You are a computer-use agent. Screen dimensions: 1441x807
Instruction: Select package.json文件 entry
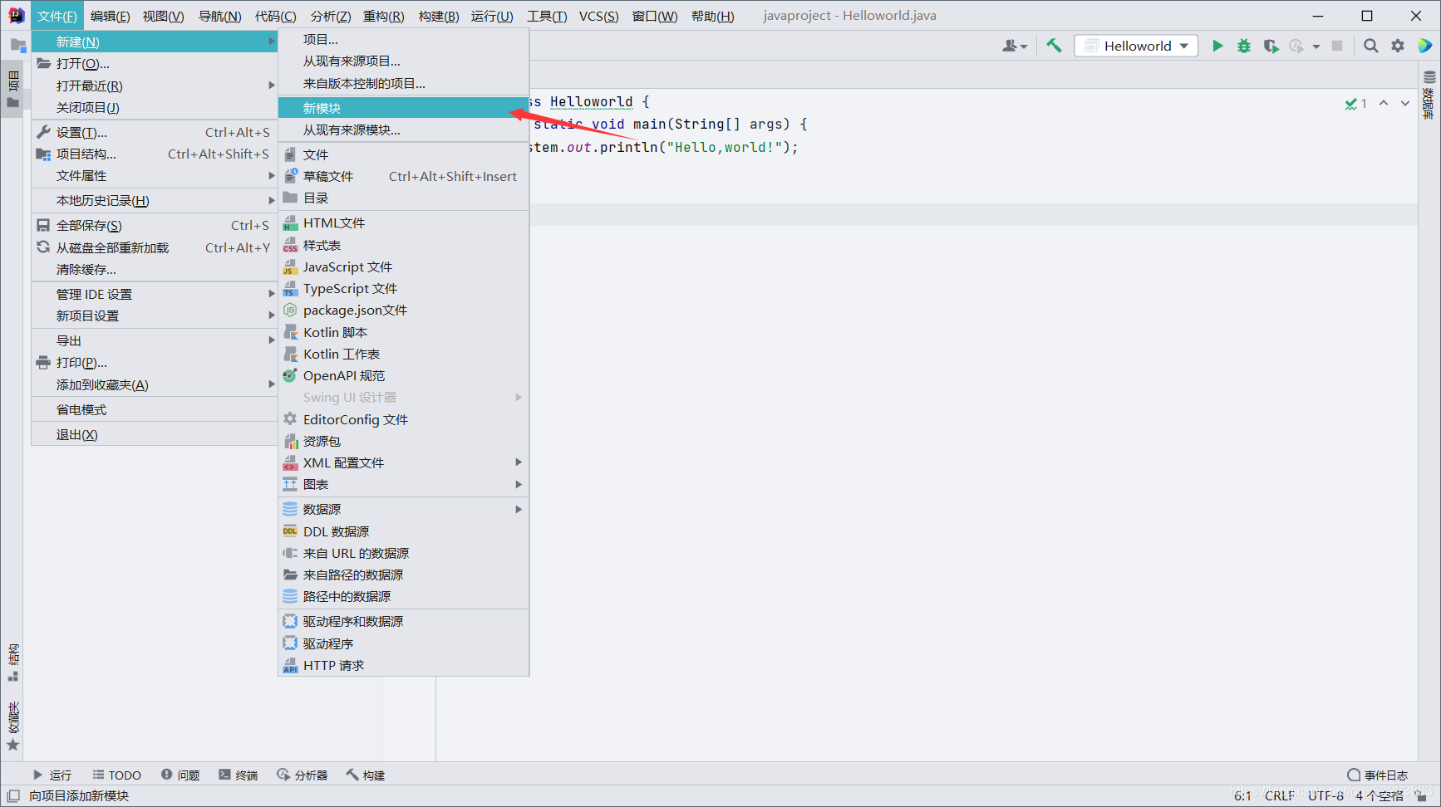point(404,310)
